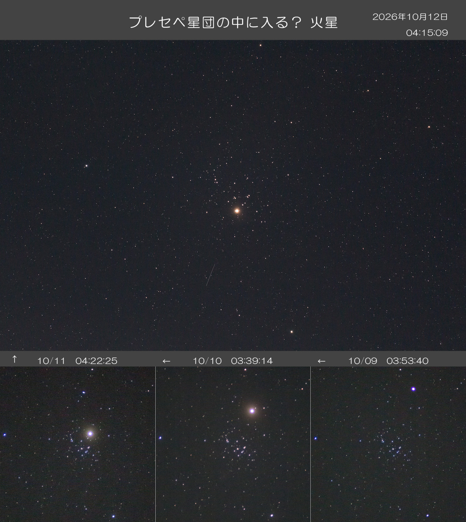Open the 10/10 Mars and Praesepe thumbnail

tap(233, 444)
